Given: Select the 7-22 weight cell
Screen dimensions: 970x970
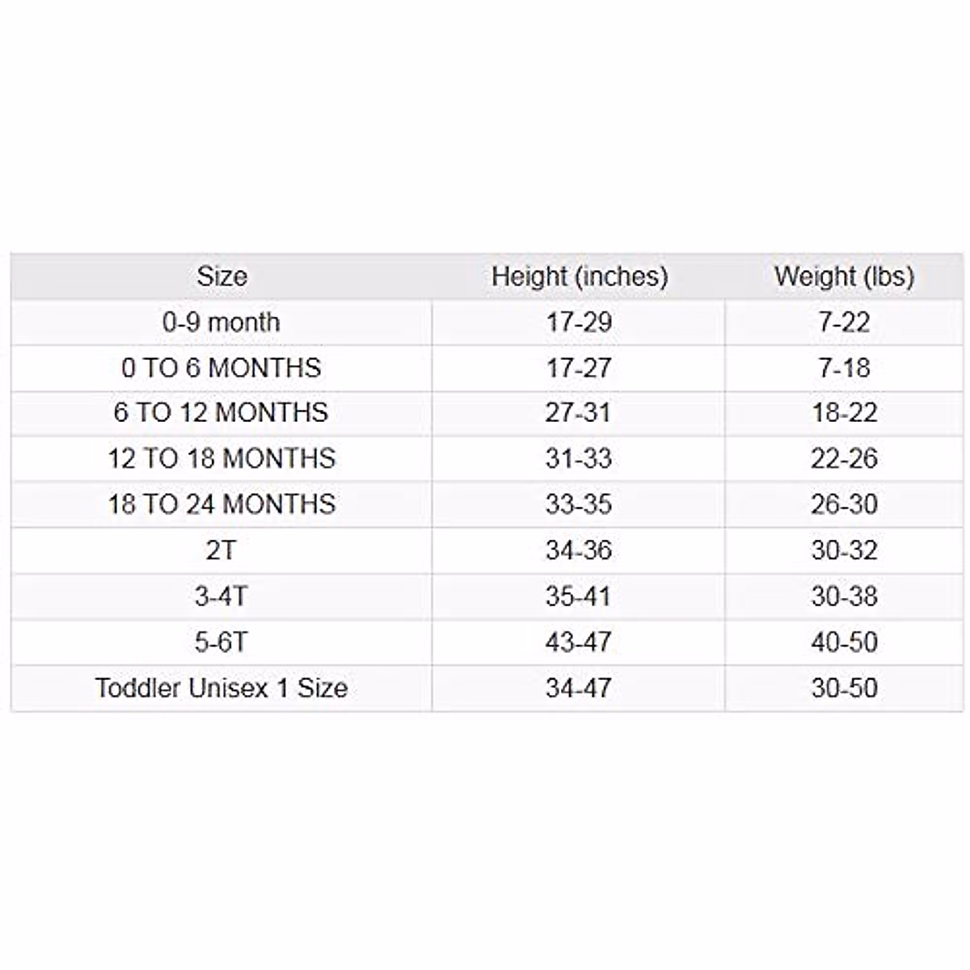Looking at the screenshot, I should pos(844,323).
